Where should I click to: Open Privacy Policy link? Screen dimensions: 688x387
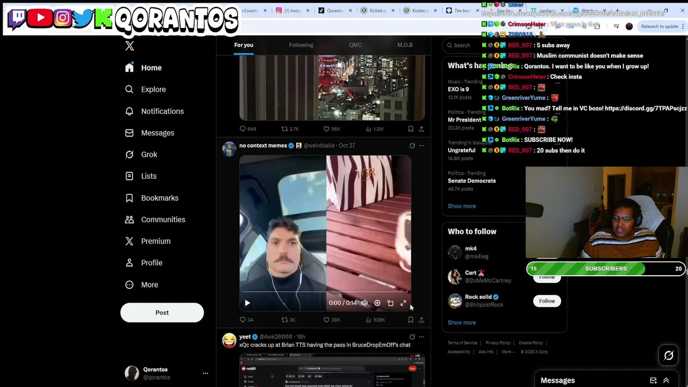[498, 343]
